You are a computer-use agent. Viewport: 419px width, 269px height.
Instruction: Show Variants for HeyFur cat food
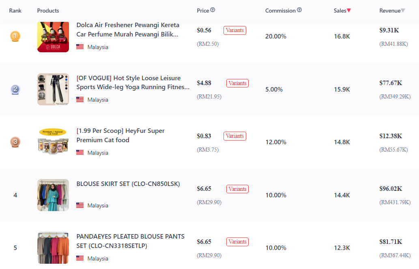(234, 136)
